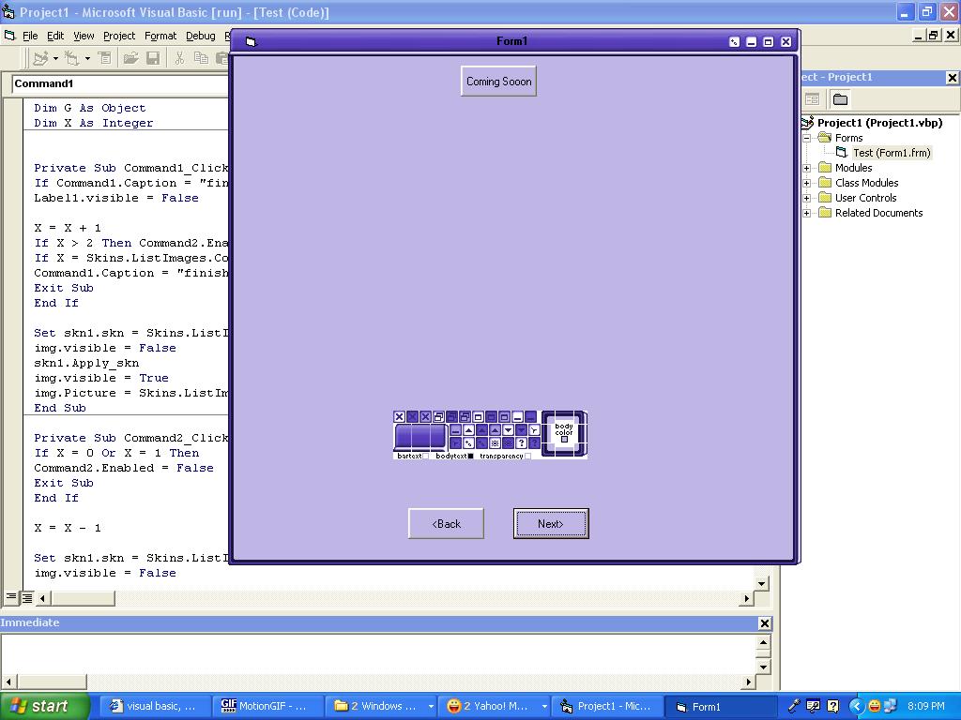This screenshot has width=961, height=720.
Task: Click View Object icon in Project panel
Action: [813, 99]
